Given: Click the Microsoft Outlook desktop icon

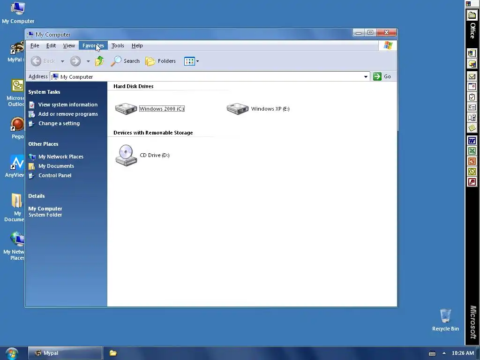Looking at the screenshot, I should point(16,93).
